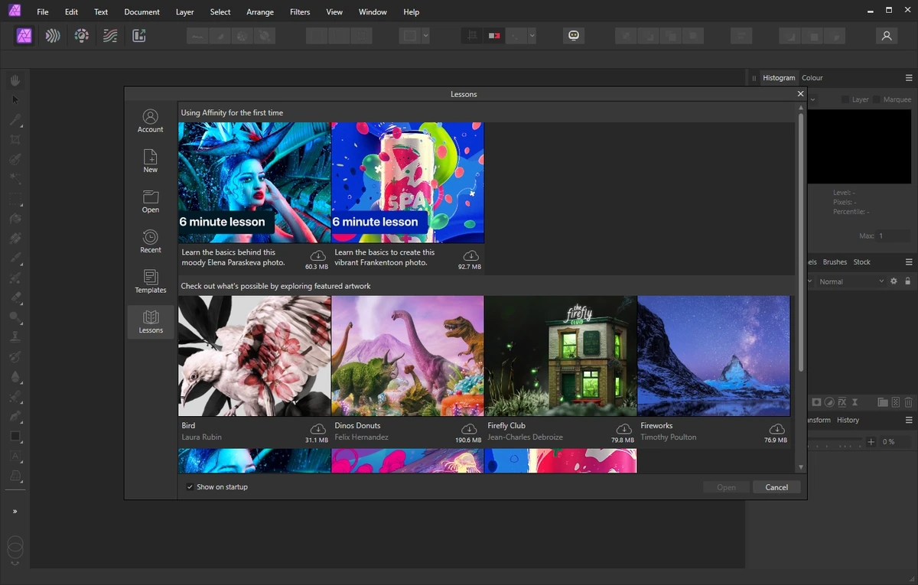The height and width of the screenshot is (585, 918).
Task: Toggle the Show on startup checkbox
Action: [x=190, y=487]
